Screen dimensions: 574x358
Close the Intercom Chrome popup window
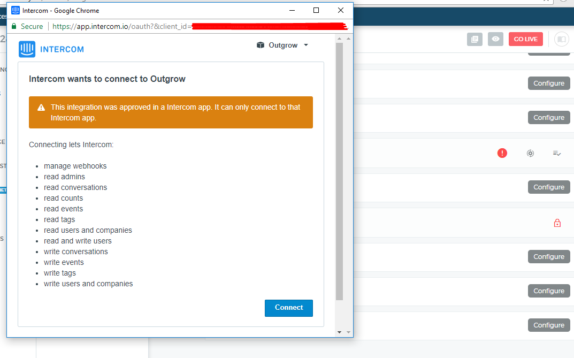coord(340,10)
